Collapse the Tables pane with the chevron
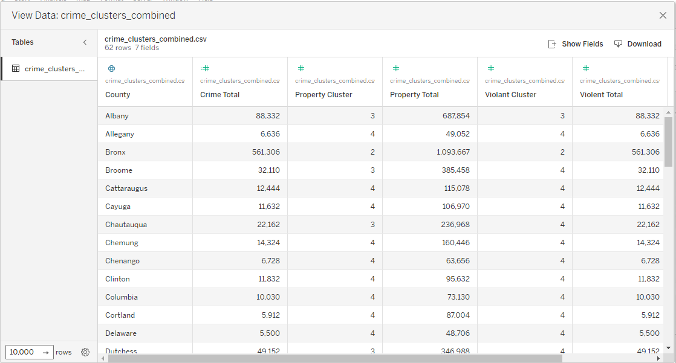Screen dimensions: 676x363 [x=85, y=42]
